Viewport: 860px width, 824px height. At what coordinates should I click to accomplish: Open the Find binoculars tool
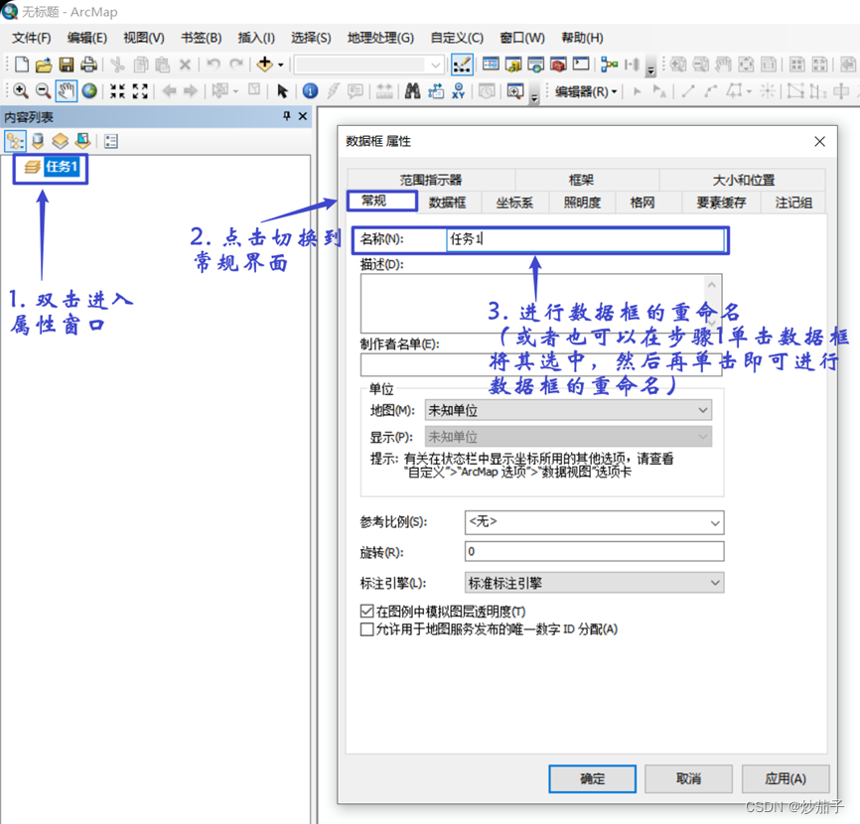412,91
